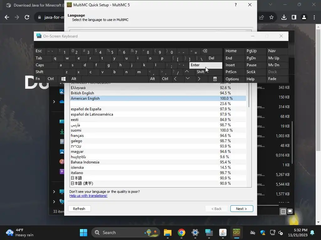Viewport: 321px width, 240px height.
Task: Open File Explorer from taskbar
Action: coord(168,232)
